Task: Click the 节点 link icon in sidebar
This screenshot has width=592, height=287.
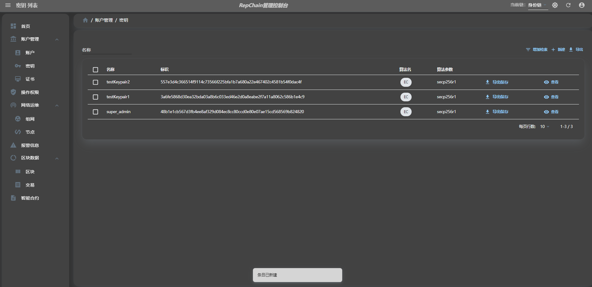Action: (x=18, y=132)
